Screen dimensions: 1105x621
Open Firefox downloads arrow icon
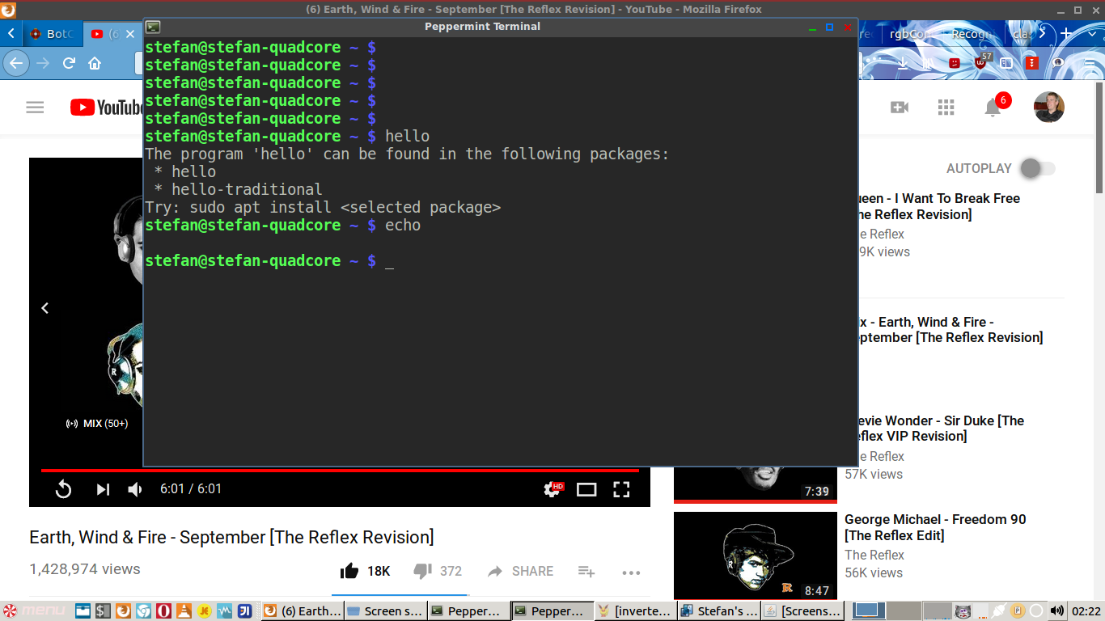point(903,62)
